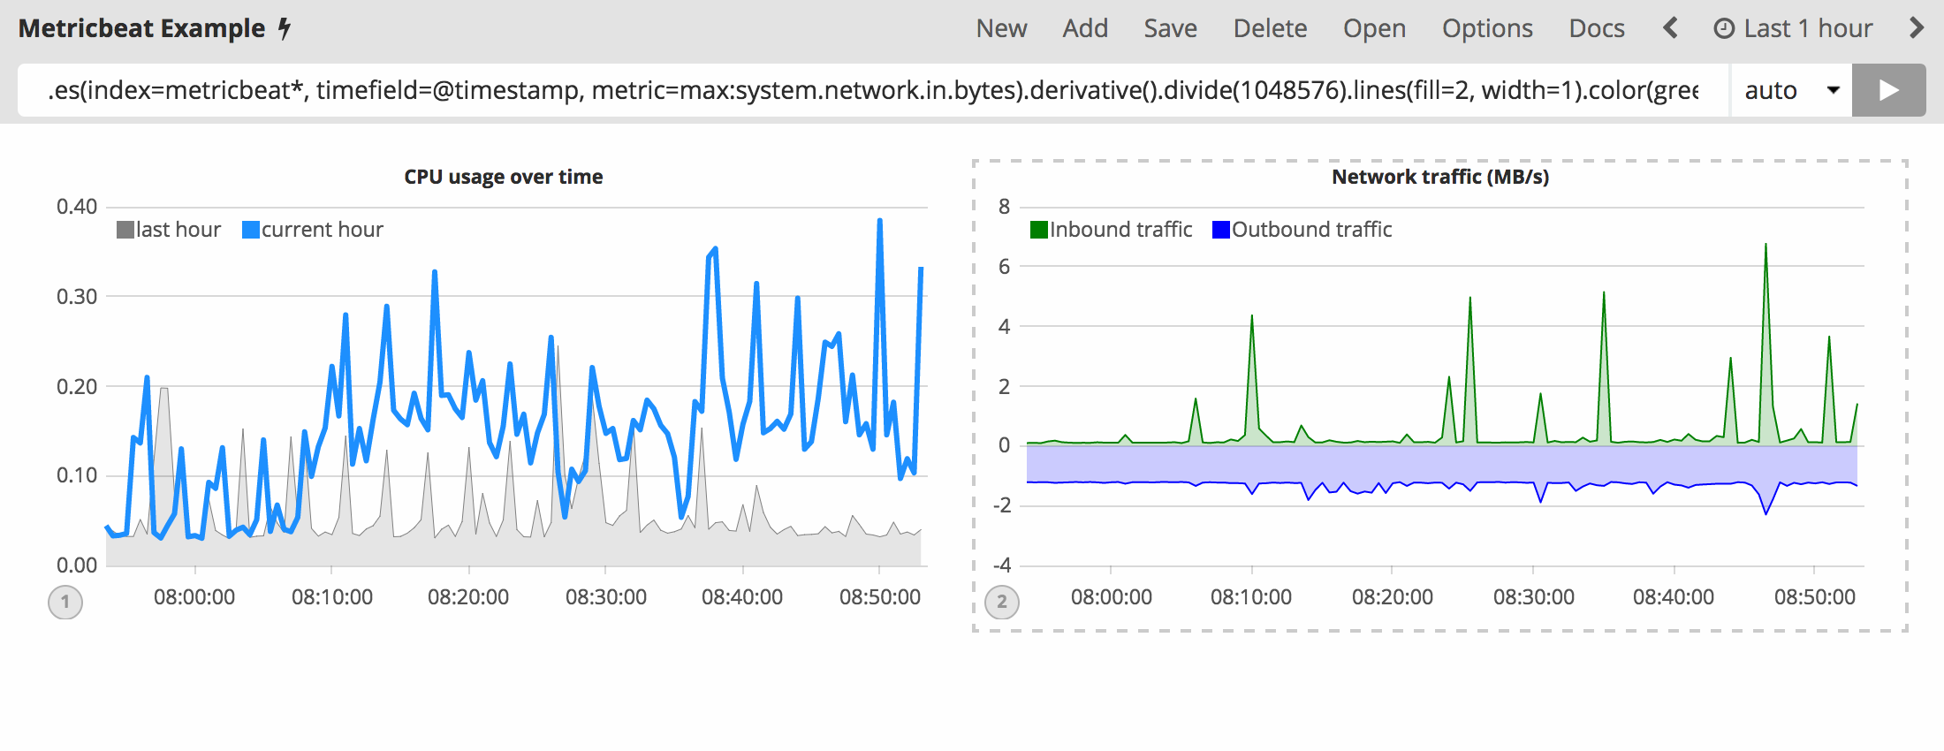Screen dimensions: 1944x751
Task: Click the clock icon in time picker
Action: 1723,29
